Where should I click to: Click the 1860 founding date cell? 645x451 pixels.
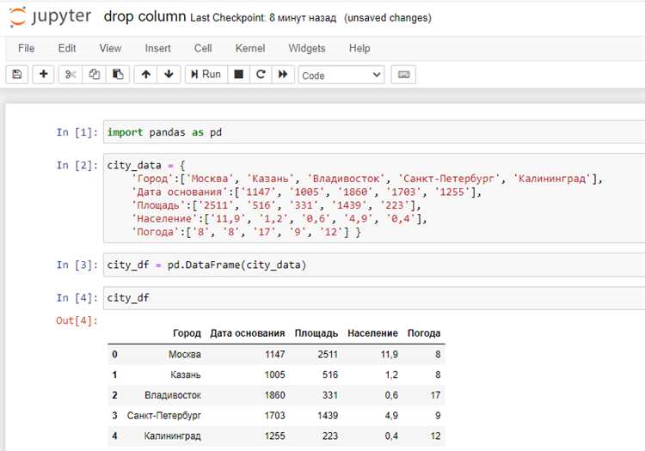tap(275, 395)
